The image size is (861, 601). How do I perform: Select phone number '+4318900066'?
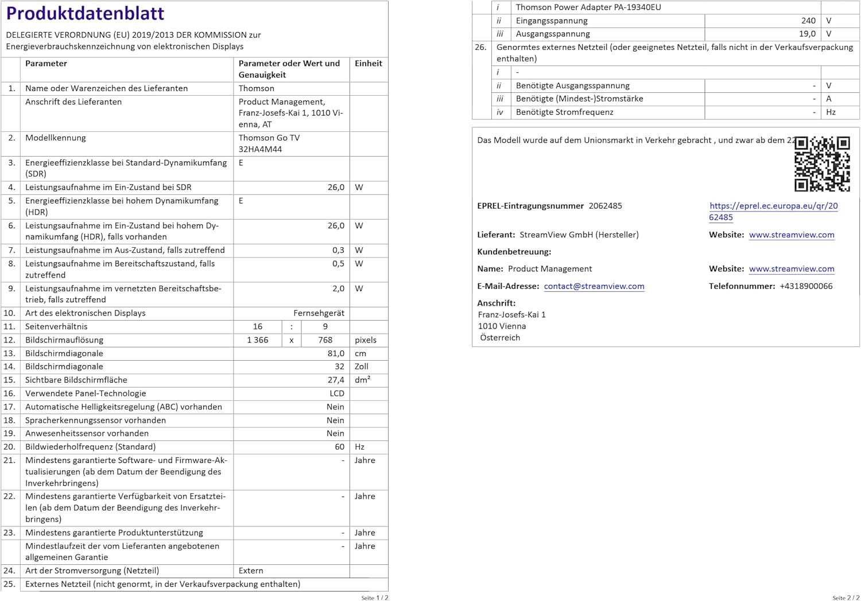806,286
